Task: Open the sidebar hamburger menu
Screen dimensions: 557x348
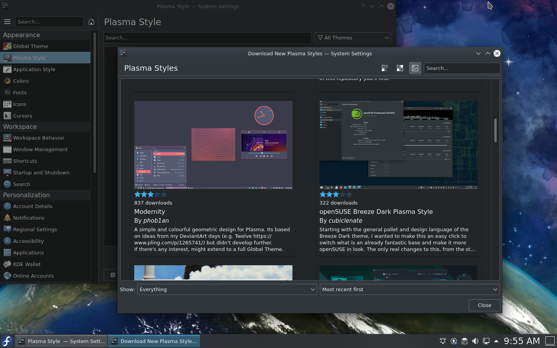Action: click(x=7, y=22)
